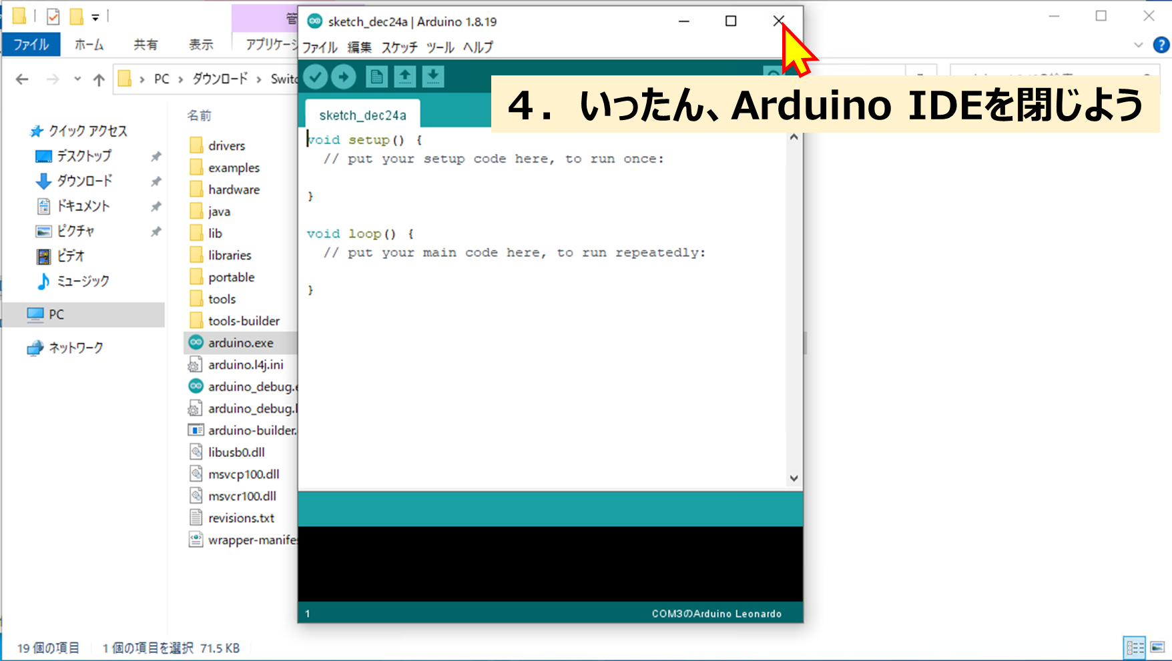Click the editor scrollbar down arrow
The width and height of the screenshot is (1172, 661).
point(794,478)
